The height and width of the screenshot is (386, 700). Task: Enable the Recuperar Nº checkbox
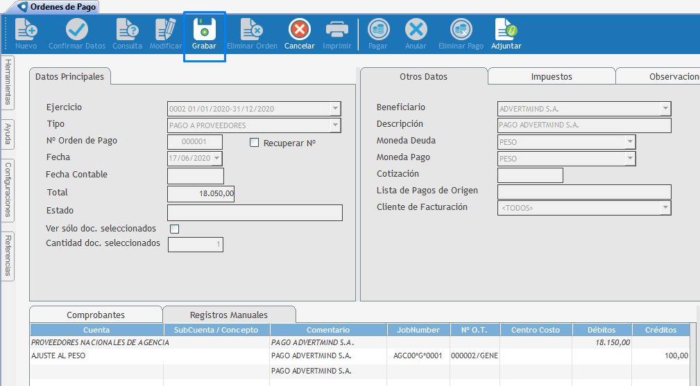(254, 143)
